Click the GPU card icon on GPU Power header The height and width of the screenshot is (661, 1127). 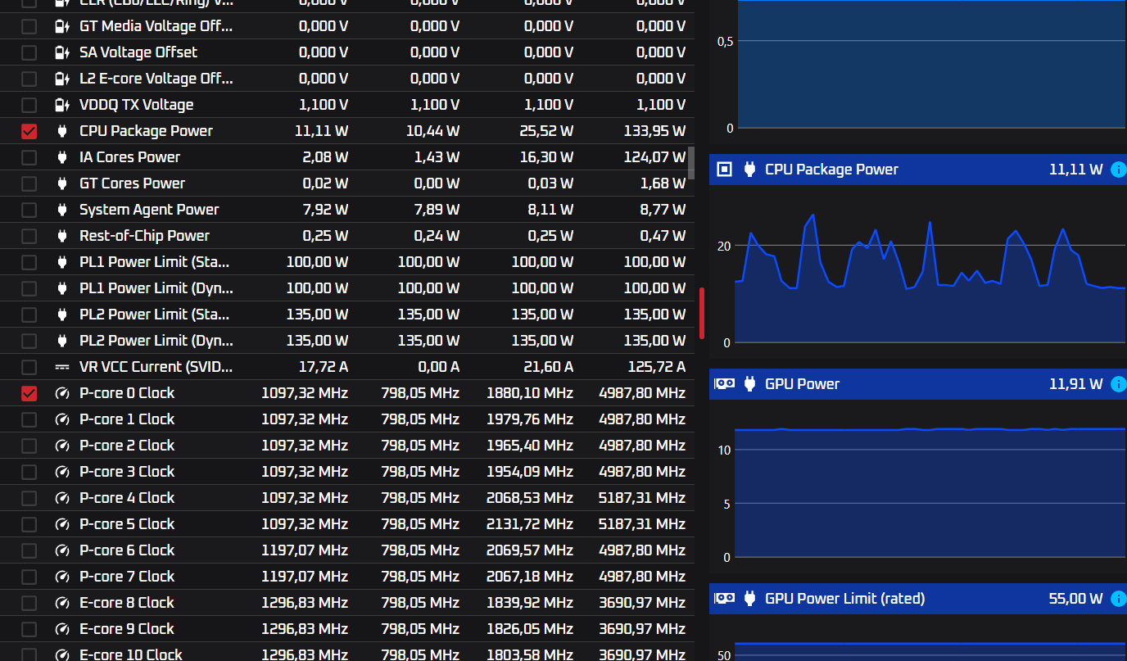pyautogui.click(x=725, y=384)
